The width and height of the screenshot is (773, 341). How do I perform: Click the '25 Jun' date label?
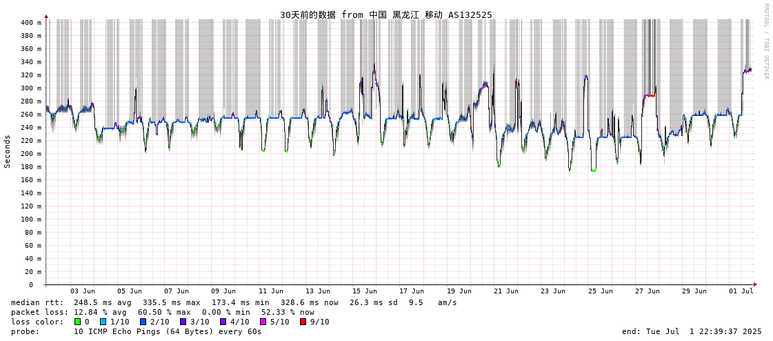(601, 291)
